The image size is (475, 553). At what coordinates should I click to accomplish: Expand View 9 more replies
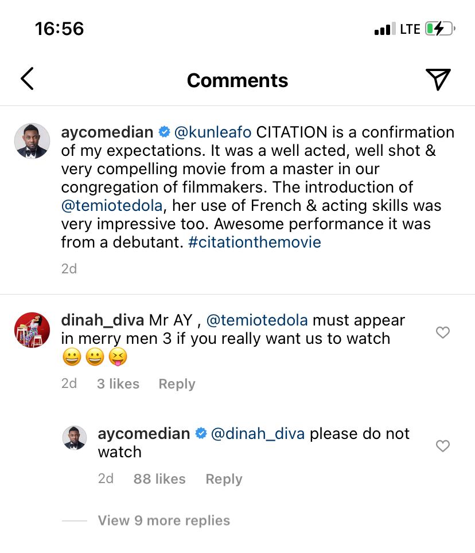point(163,520)
